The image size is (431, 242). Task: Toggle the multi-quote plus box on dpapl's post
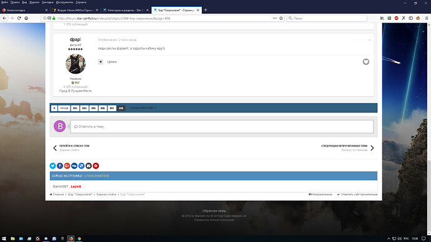(x=101, y=62)
